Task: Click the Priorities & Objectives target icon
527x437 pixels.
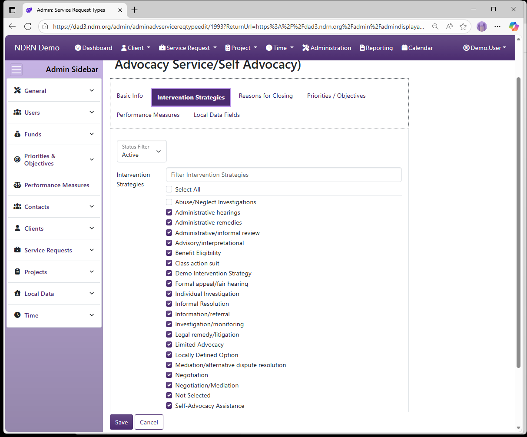Action: pos(17,159)
